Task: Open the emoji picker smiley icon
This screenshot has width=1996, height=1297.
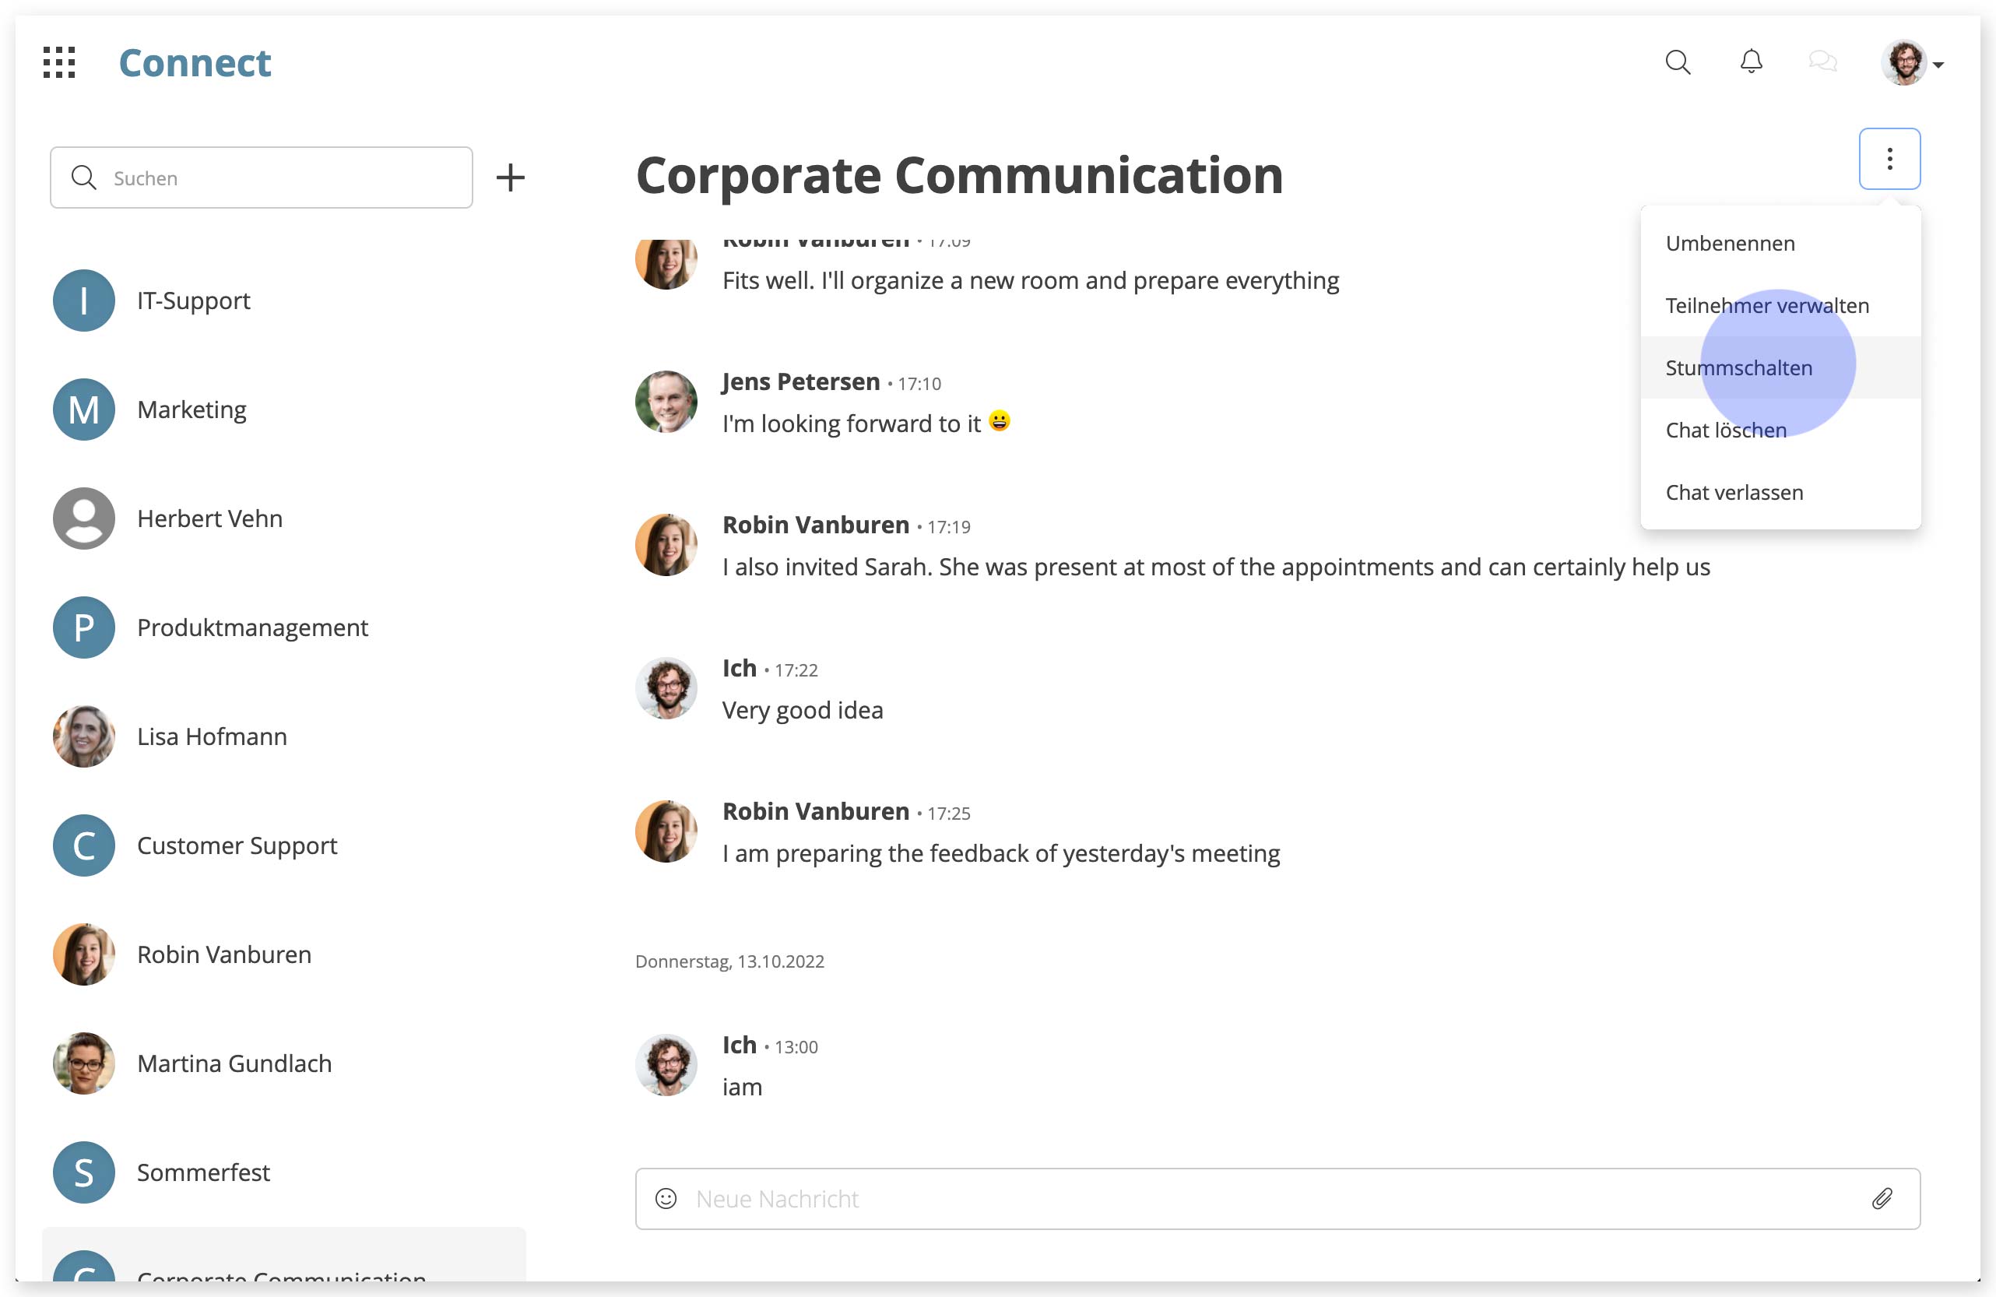Action: pos(666,1198)
